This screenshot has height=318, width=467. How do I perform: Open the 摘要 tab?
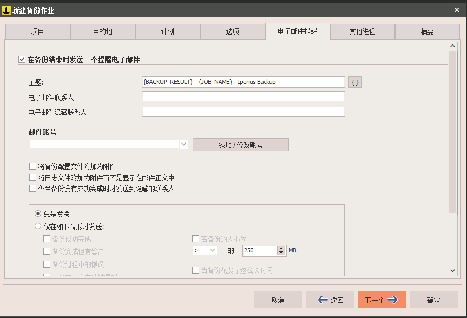pyautogui.click(x=427, y=31)
